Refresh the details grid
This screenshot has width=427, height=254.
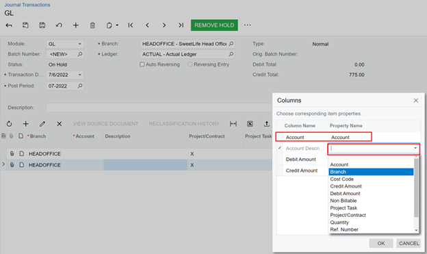(9, 124)
